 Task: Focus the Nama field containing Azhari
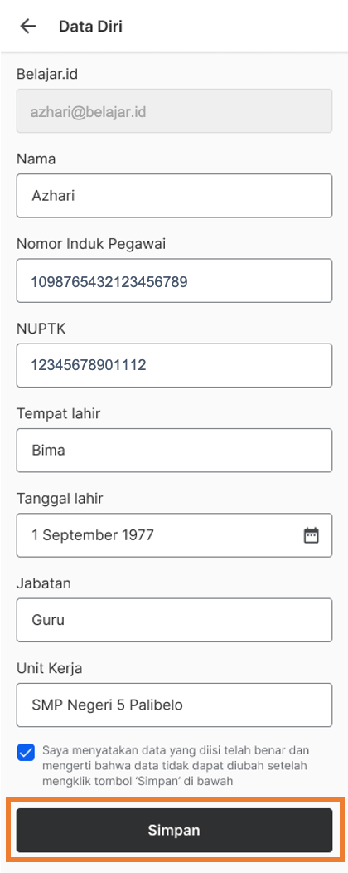[x=174, y=195]
